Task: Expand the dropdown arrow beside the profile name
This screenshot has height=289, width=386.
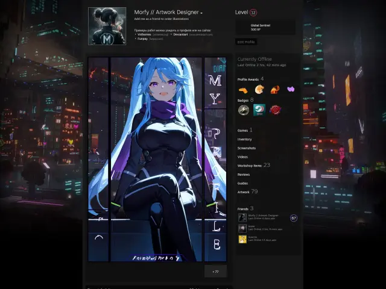Action: [201, 13]
